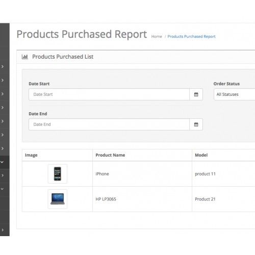
Task: Click the Image column header
Action: pyautogui.click(x=31, y=155)
